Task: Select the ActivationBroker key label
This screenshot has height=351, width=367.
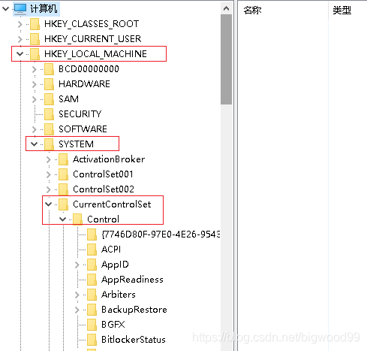Action: click(x=109, y=159)
